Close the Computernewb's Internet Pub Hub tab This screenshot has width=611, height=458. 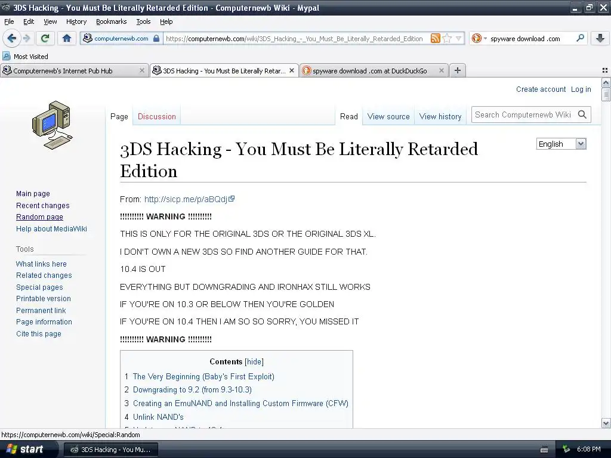142,70
